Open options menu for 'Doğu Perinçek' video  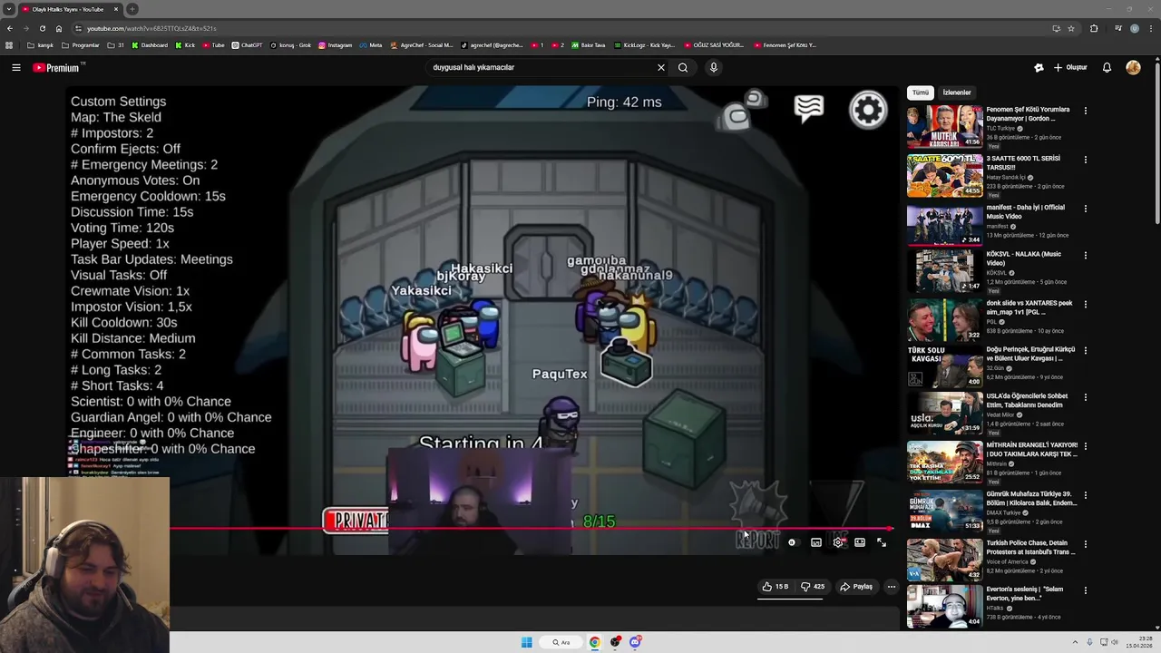point(1085,351)
